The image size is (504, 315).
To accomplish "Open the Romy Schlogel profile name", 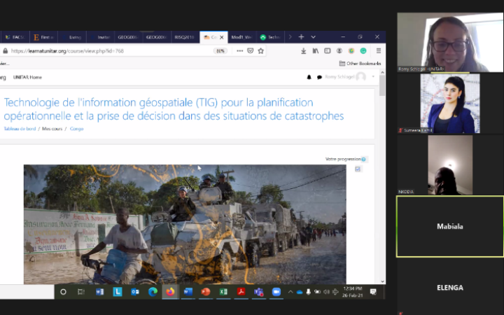I will (x=339, y=77).
